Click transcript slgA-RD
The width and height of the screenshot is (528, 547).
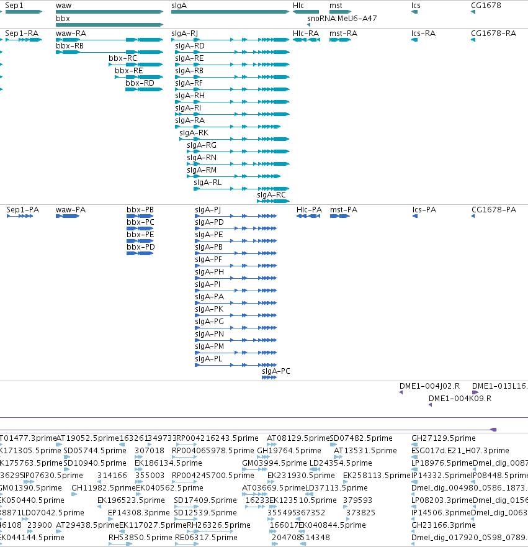[232, 52]
